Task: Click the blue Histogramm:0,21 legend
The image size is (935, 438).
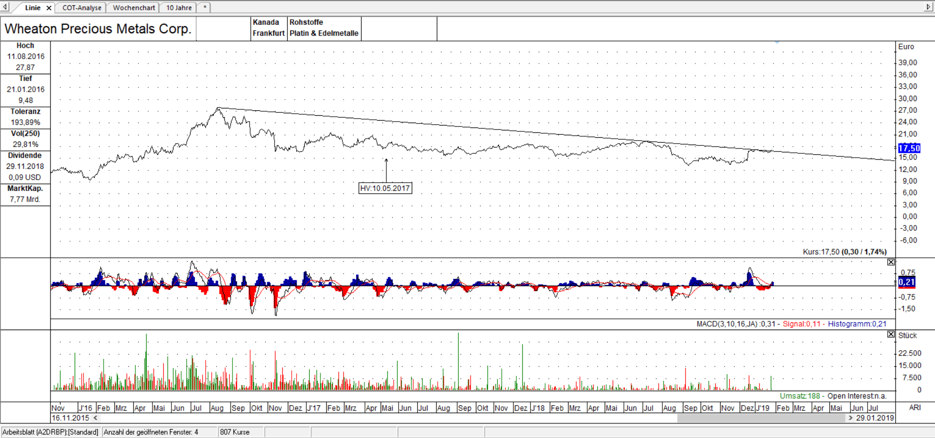Action: (x=857, y=324)
